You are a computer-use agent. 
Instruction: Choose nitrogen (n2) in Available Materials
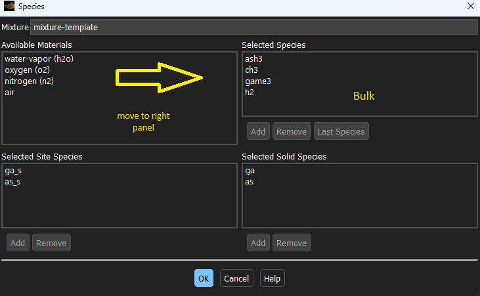[30, 81]
